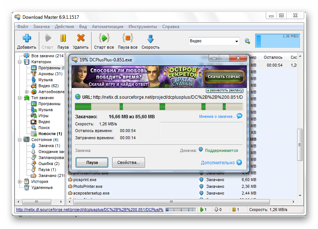Click the Скачать сейчас banner button
This screenshot has width=318, height=229.
tap(224, 77)
